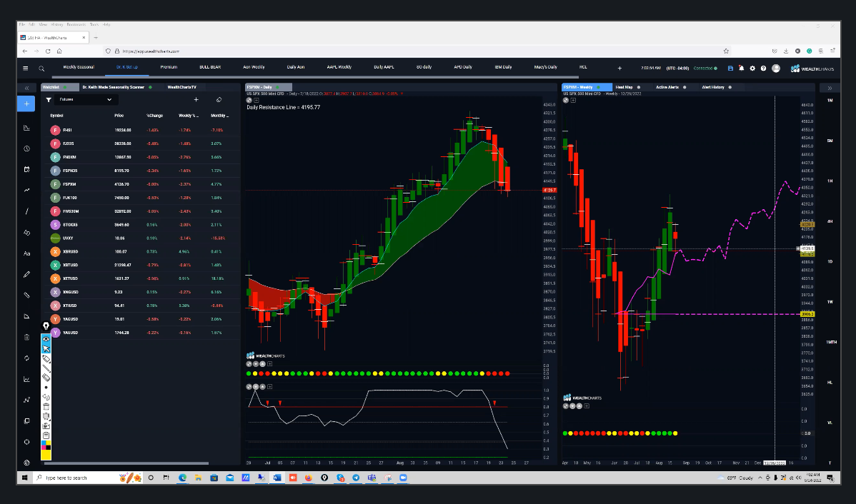Expand the Weekly chart legend box icon
This screenshot has height=504, width=856.
(572, 101)
